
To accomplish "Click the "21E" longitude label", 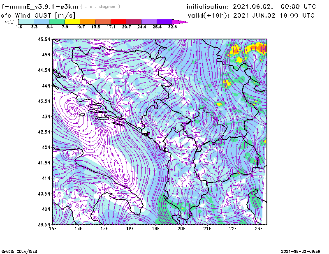I will (207, 229).
